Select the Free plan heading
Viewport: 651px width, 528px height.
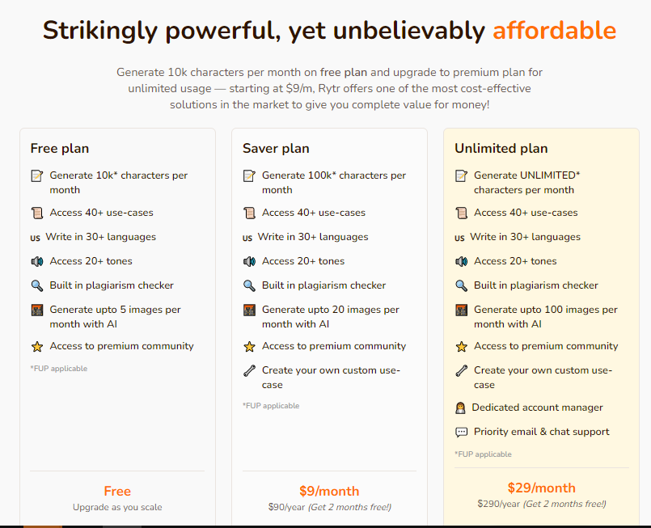(60, 148)
